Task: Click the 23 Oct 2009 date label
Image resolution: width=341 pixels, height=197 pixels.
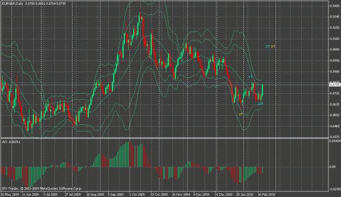Action: coord(159,194)
